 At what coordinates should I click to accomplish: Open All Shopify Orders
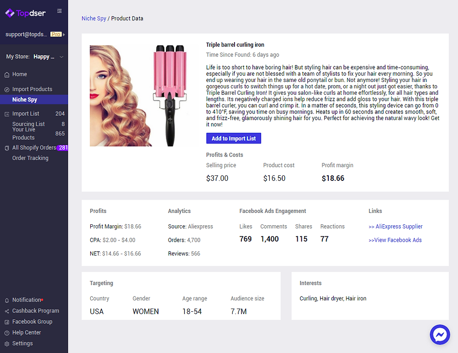point(34,148)
